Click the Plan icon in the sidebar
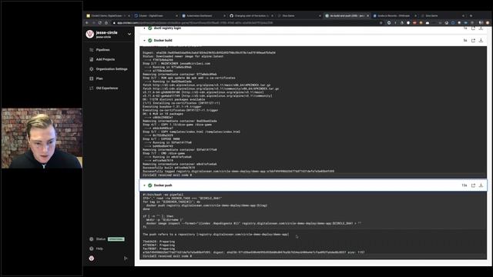 pos(91,78)
